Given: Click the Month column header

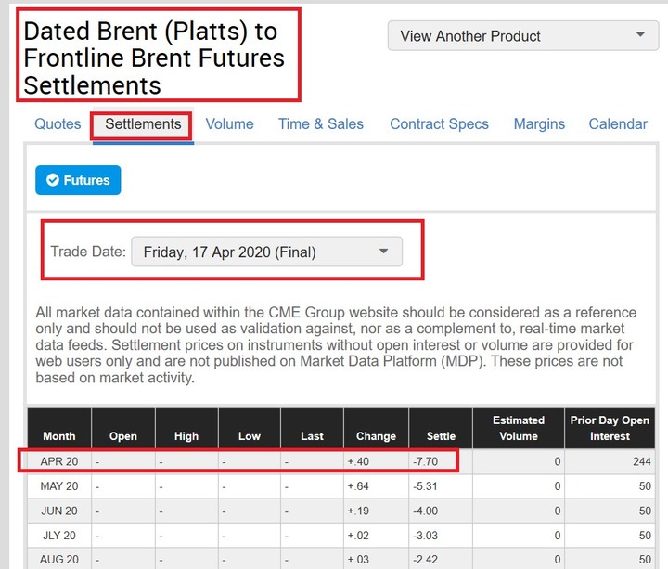Looking at the screenshot, I should click(x=59, y=428).
